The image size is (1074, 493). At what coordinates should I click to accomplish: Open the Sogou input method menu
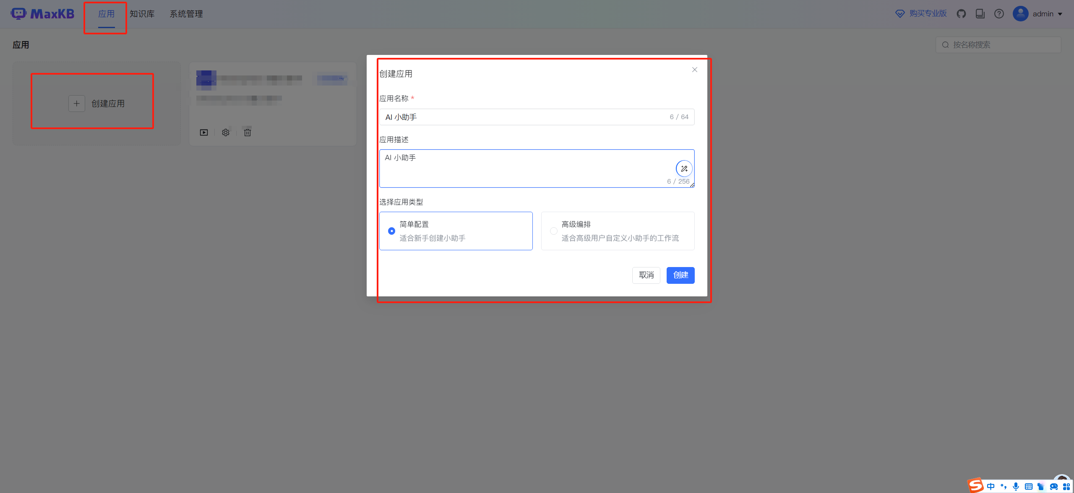click(975, 485)
